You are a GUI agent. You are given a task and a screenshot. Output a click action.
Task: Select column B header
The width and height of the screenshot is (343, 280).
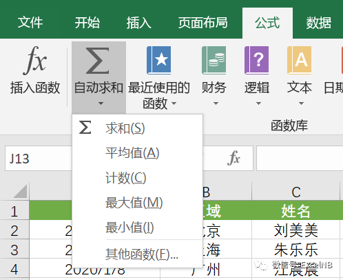(206, 192)
